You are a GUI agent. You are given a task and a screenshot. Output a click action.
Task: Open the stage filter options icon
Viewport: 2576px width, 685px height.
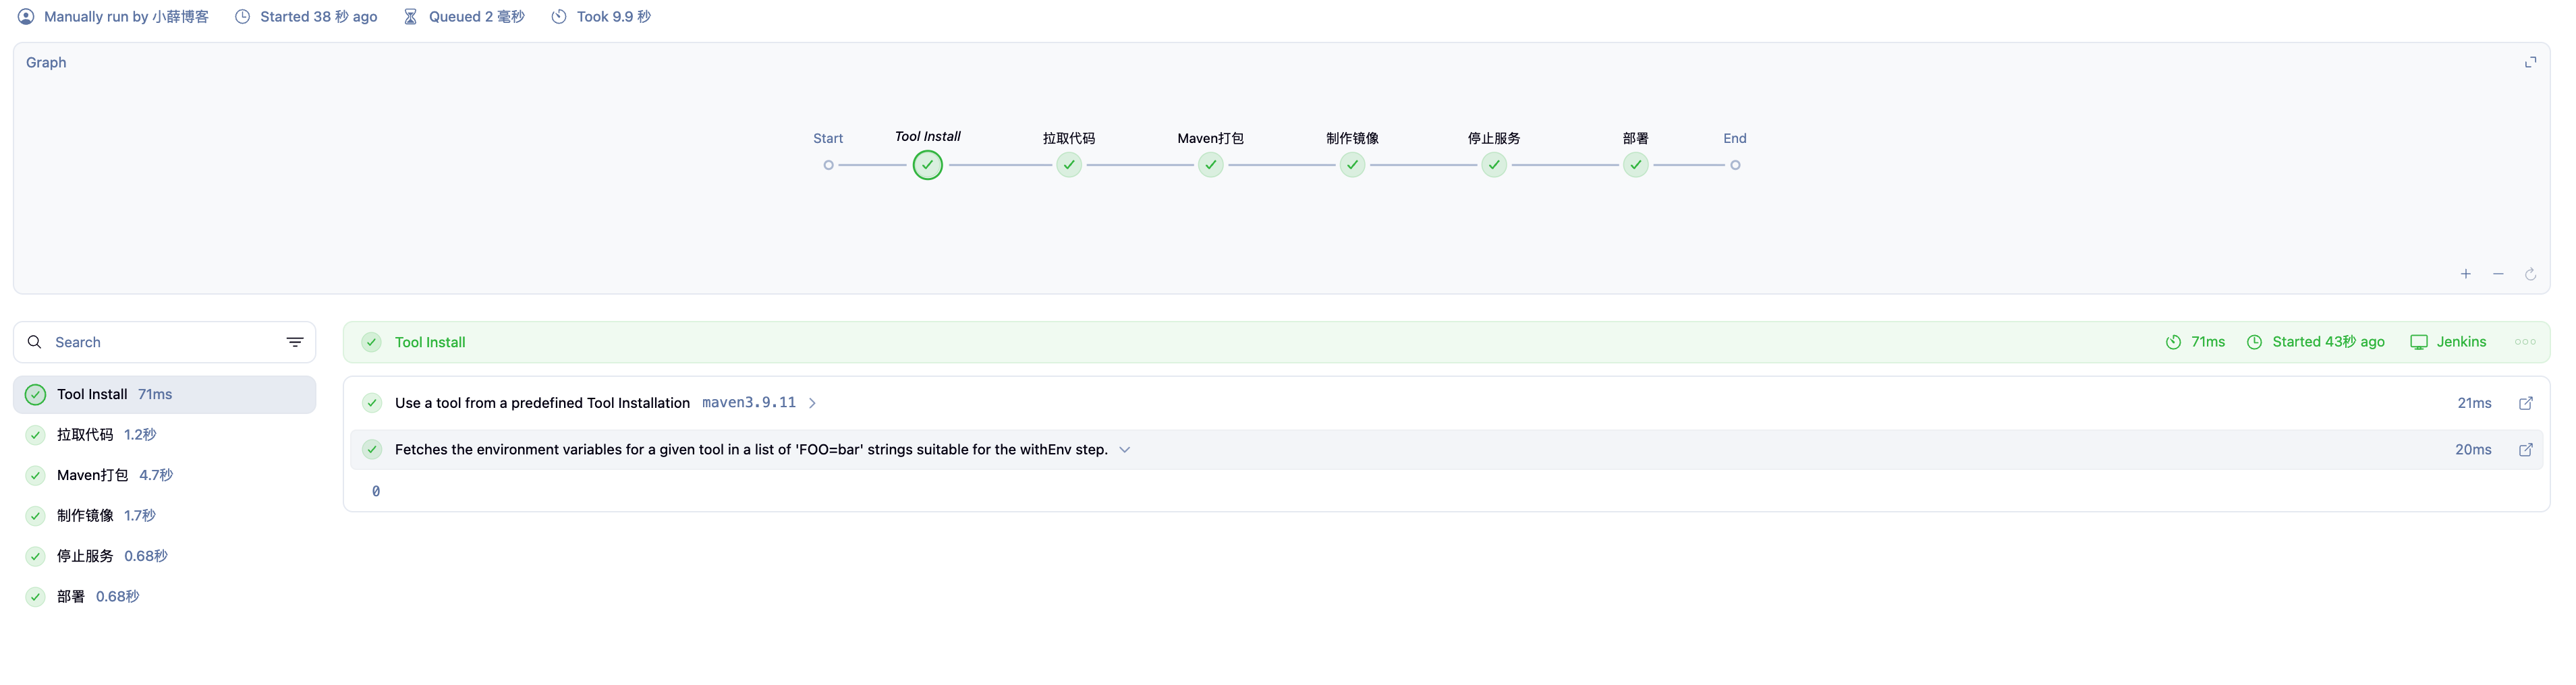pyautogui.click(x=295, y=342)
